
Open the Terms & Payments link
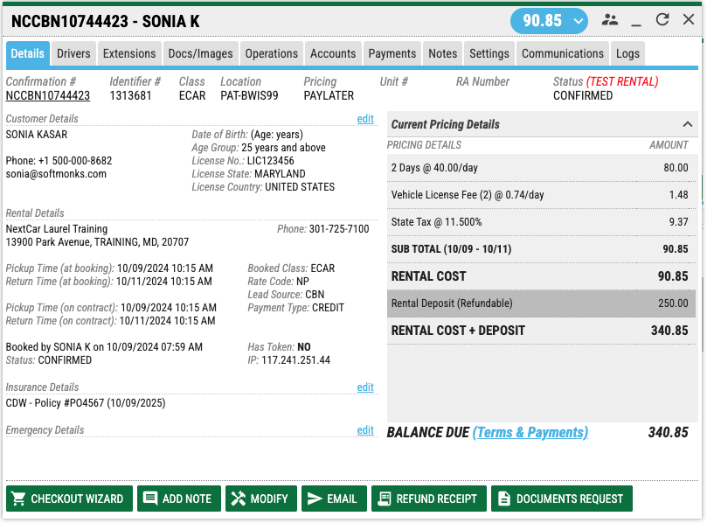pyautogui.click(x=530, y=432)
